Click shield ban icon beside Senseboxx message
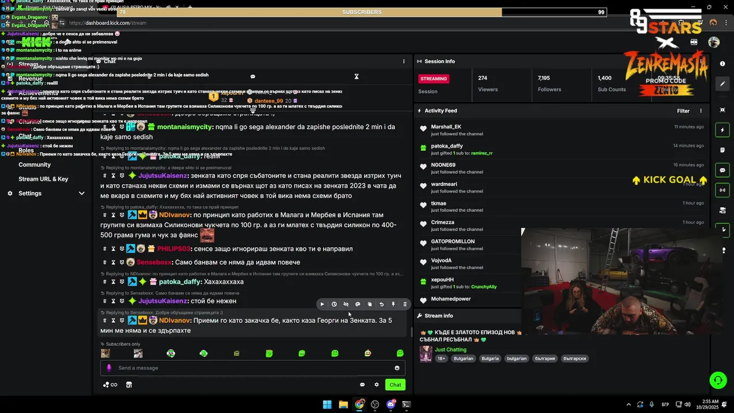The image size is (734, 413). [122, 262]
